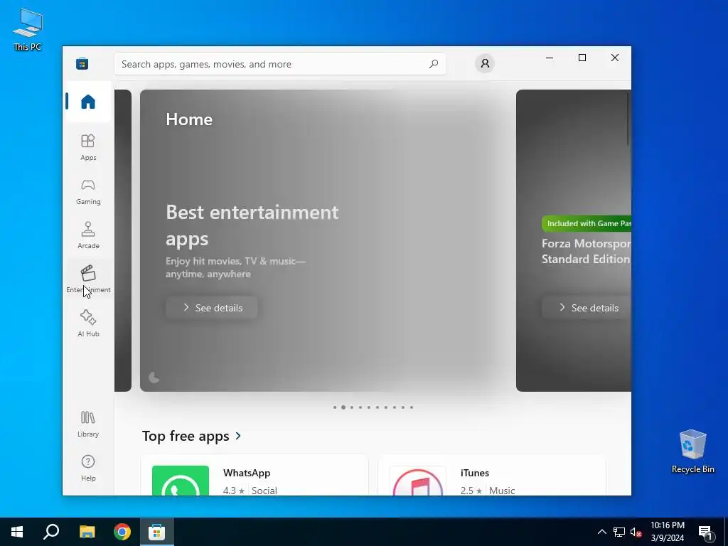Screen dimensions: 728x546
Task: Click the Best entertainment apps banner heading
Action: pos(252,225)
